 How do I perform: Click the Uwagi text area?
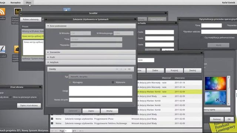(x=100, y=91)
